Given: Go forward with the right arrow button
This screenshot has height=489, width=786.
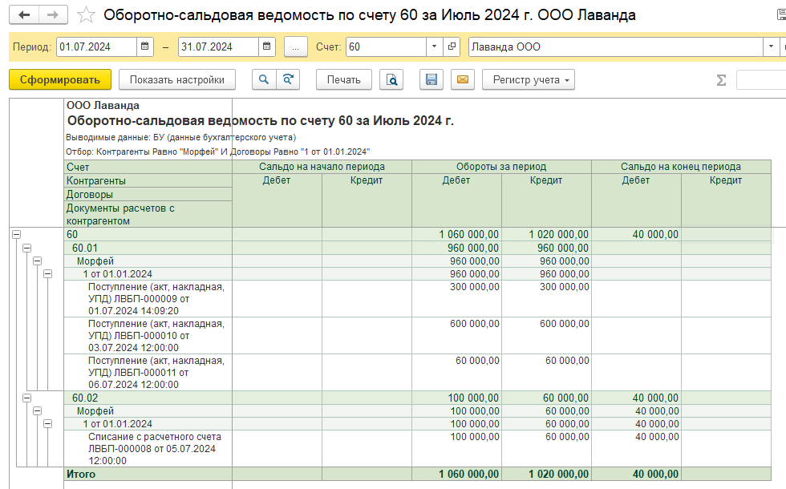Looking at the screenshot, I should coord(53,15).
